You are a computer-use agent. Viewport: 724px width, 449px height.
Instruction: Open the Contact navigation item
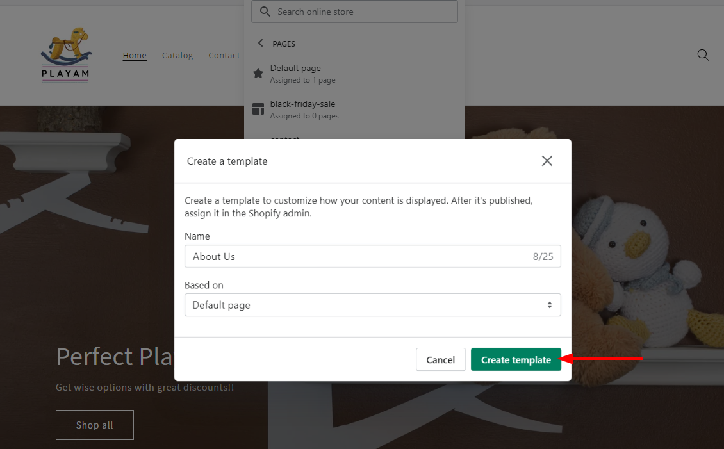click(x=224, y=55)
